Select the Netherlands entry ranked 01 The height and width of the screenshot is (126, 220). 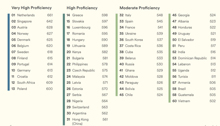pyautogui.click(x=32, y=15)
